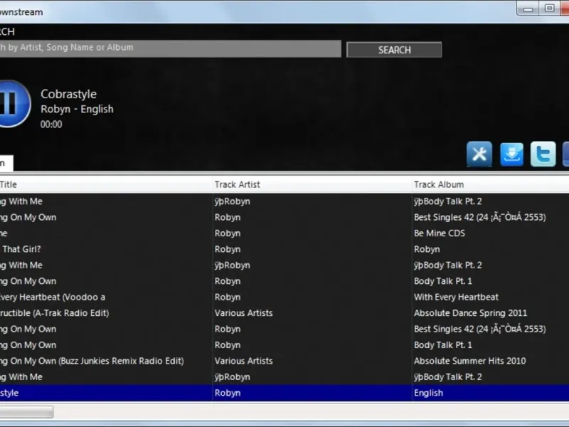Select album cell 'Be Mine CDS'
The width and height of the screenshot is (569, 427).
[440, 233]
